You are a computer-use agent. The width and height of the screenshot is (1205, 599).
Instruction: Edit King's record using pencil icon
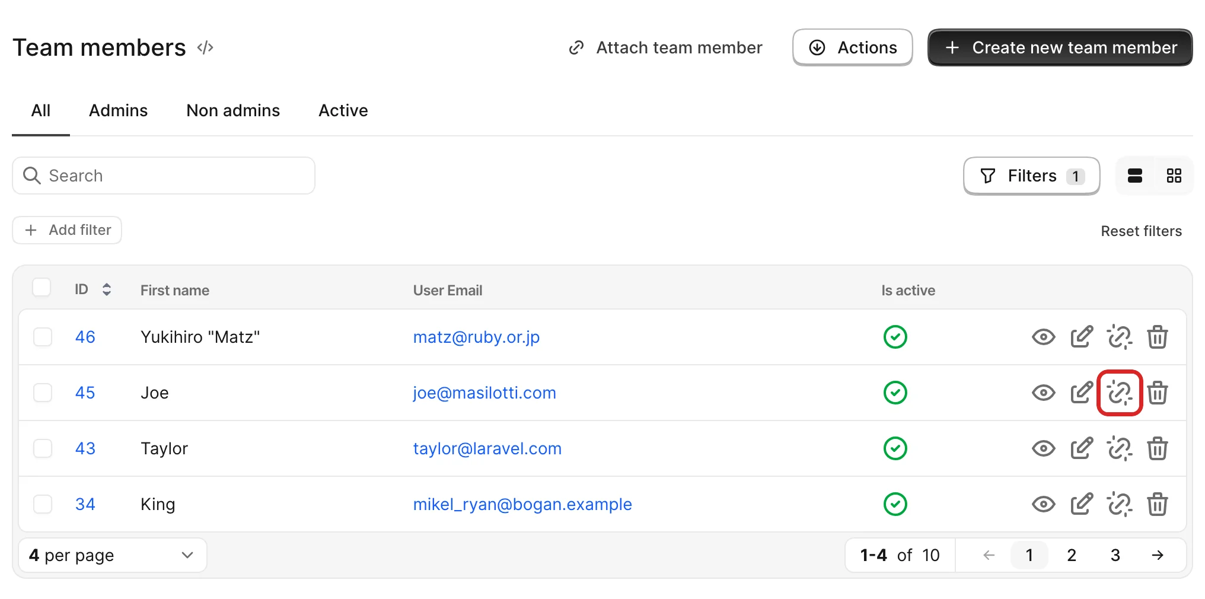(x=1082, y=504)
